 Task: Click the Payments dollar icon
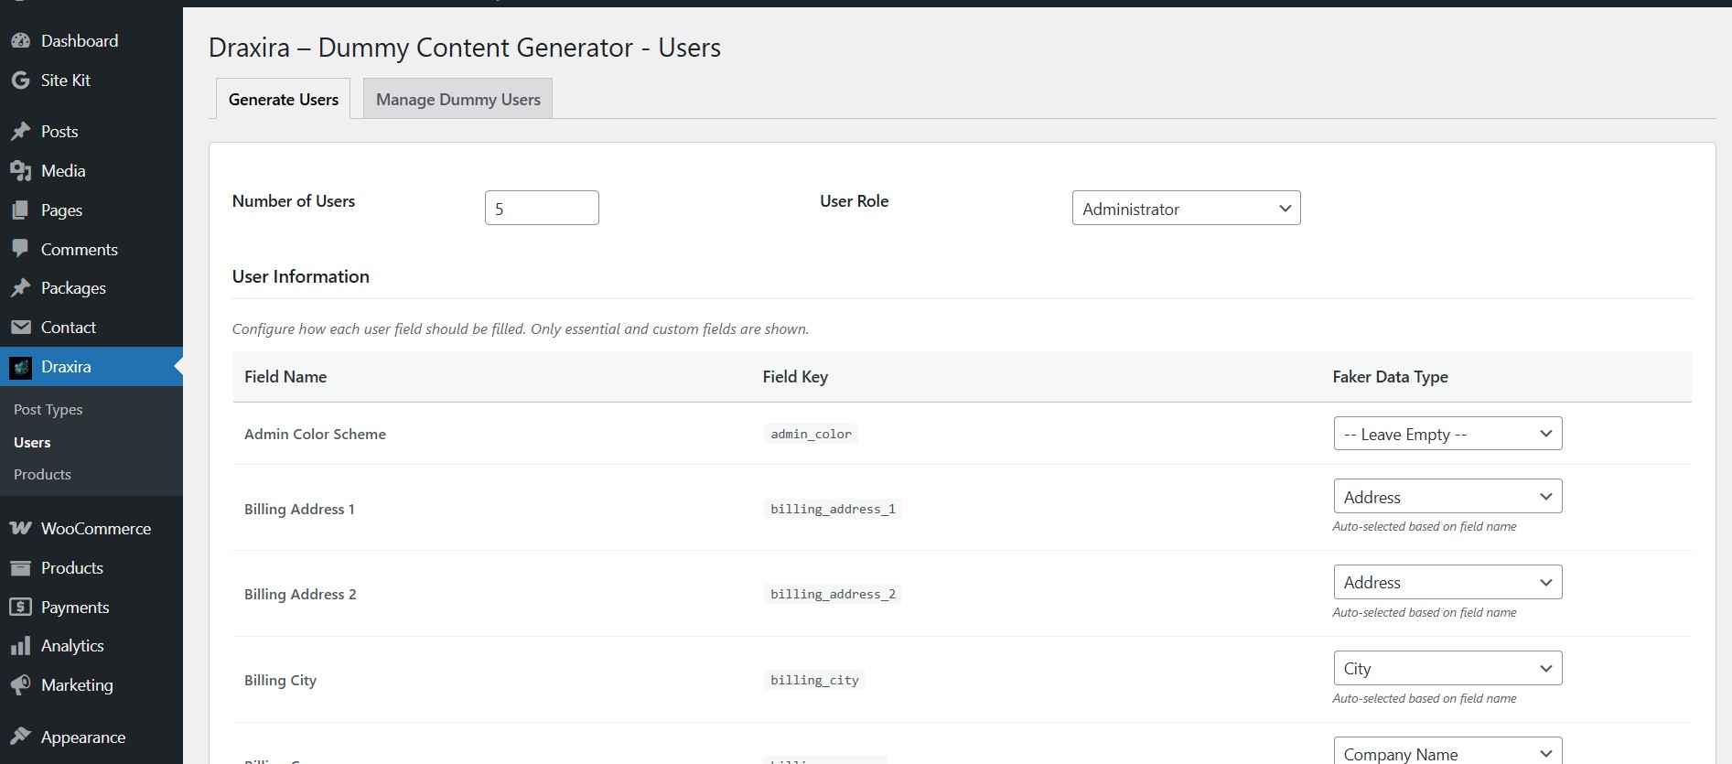click(20, 607)
